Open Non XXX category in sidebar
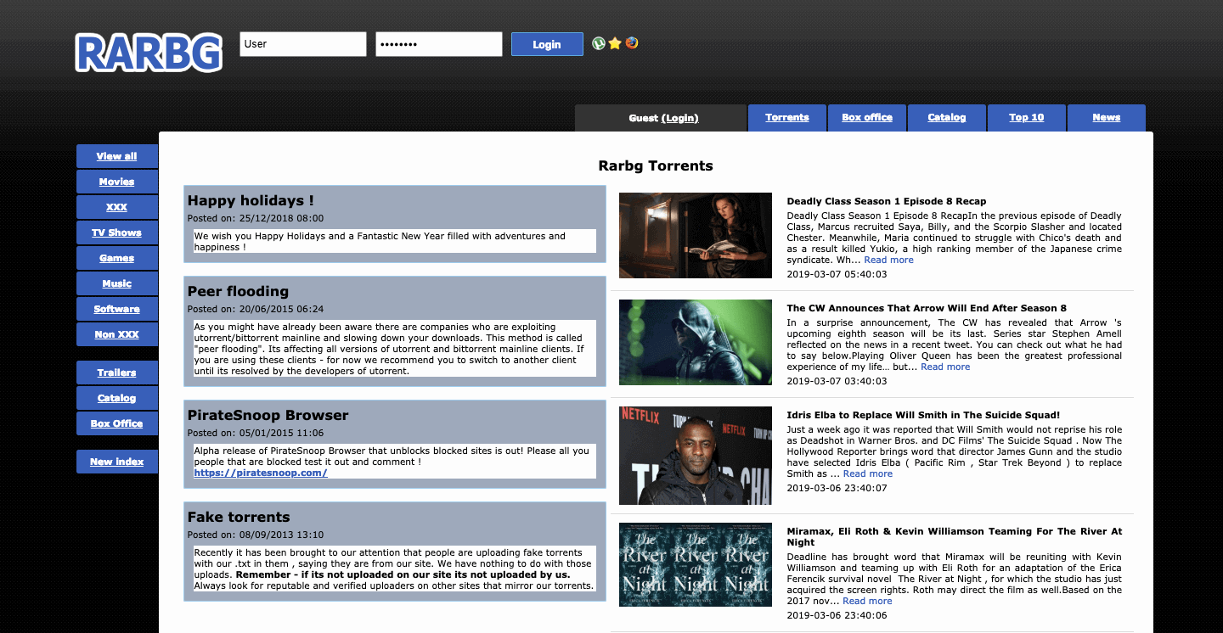Screen dimensions: 1223x633 [x=117, y=334]
